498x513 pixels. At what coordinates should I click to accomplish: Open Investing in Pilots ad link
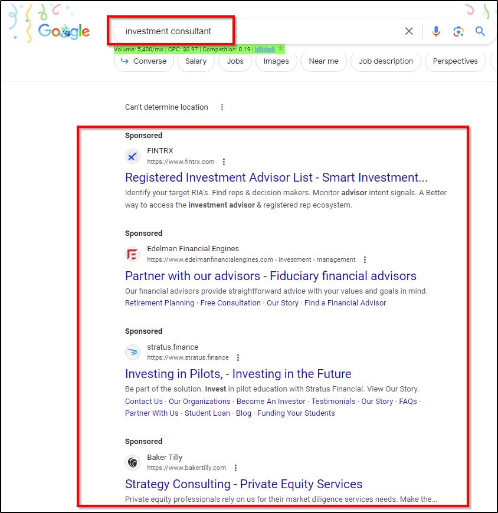[x=238, y=374]
